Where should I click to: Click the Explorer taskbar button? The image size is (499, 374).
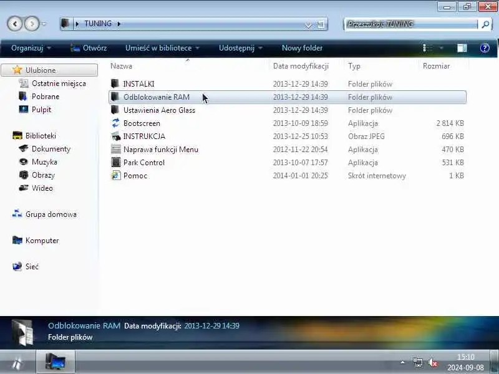click(56, 362)
